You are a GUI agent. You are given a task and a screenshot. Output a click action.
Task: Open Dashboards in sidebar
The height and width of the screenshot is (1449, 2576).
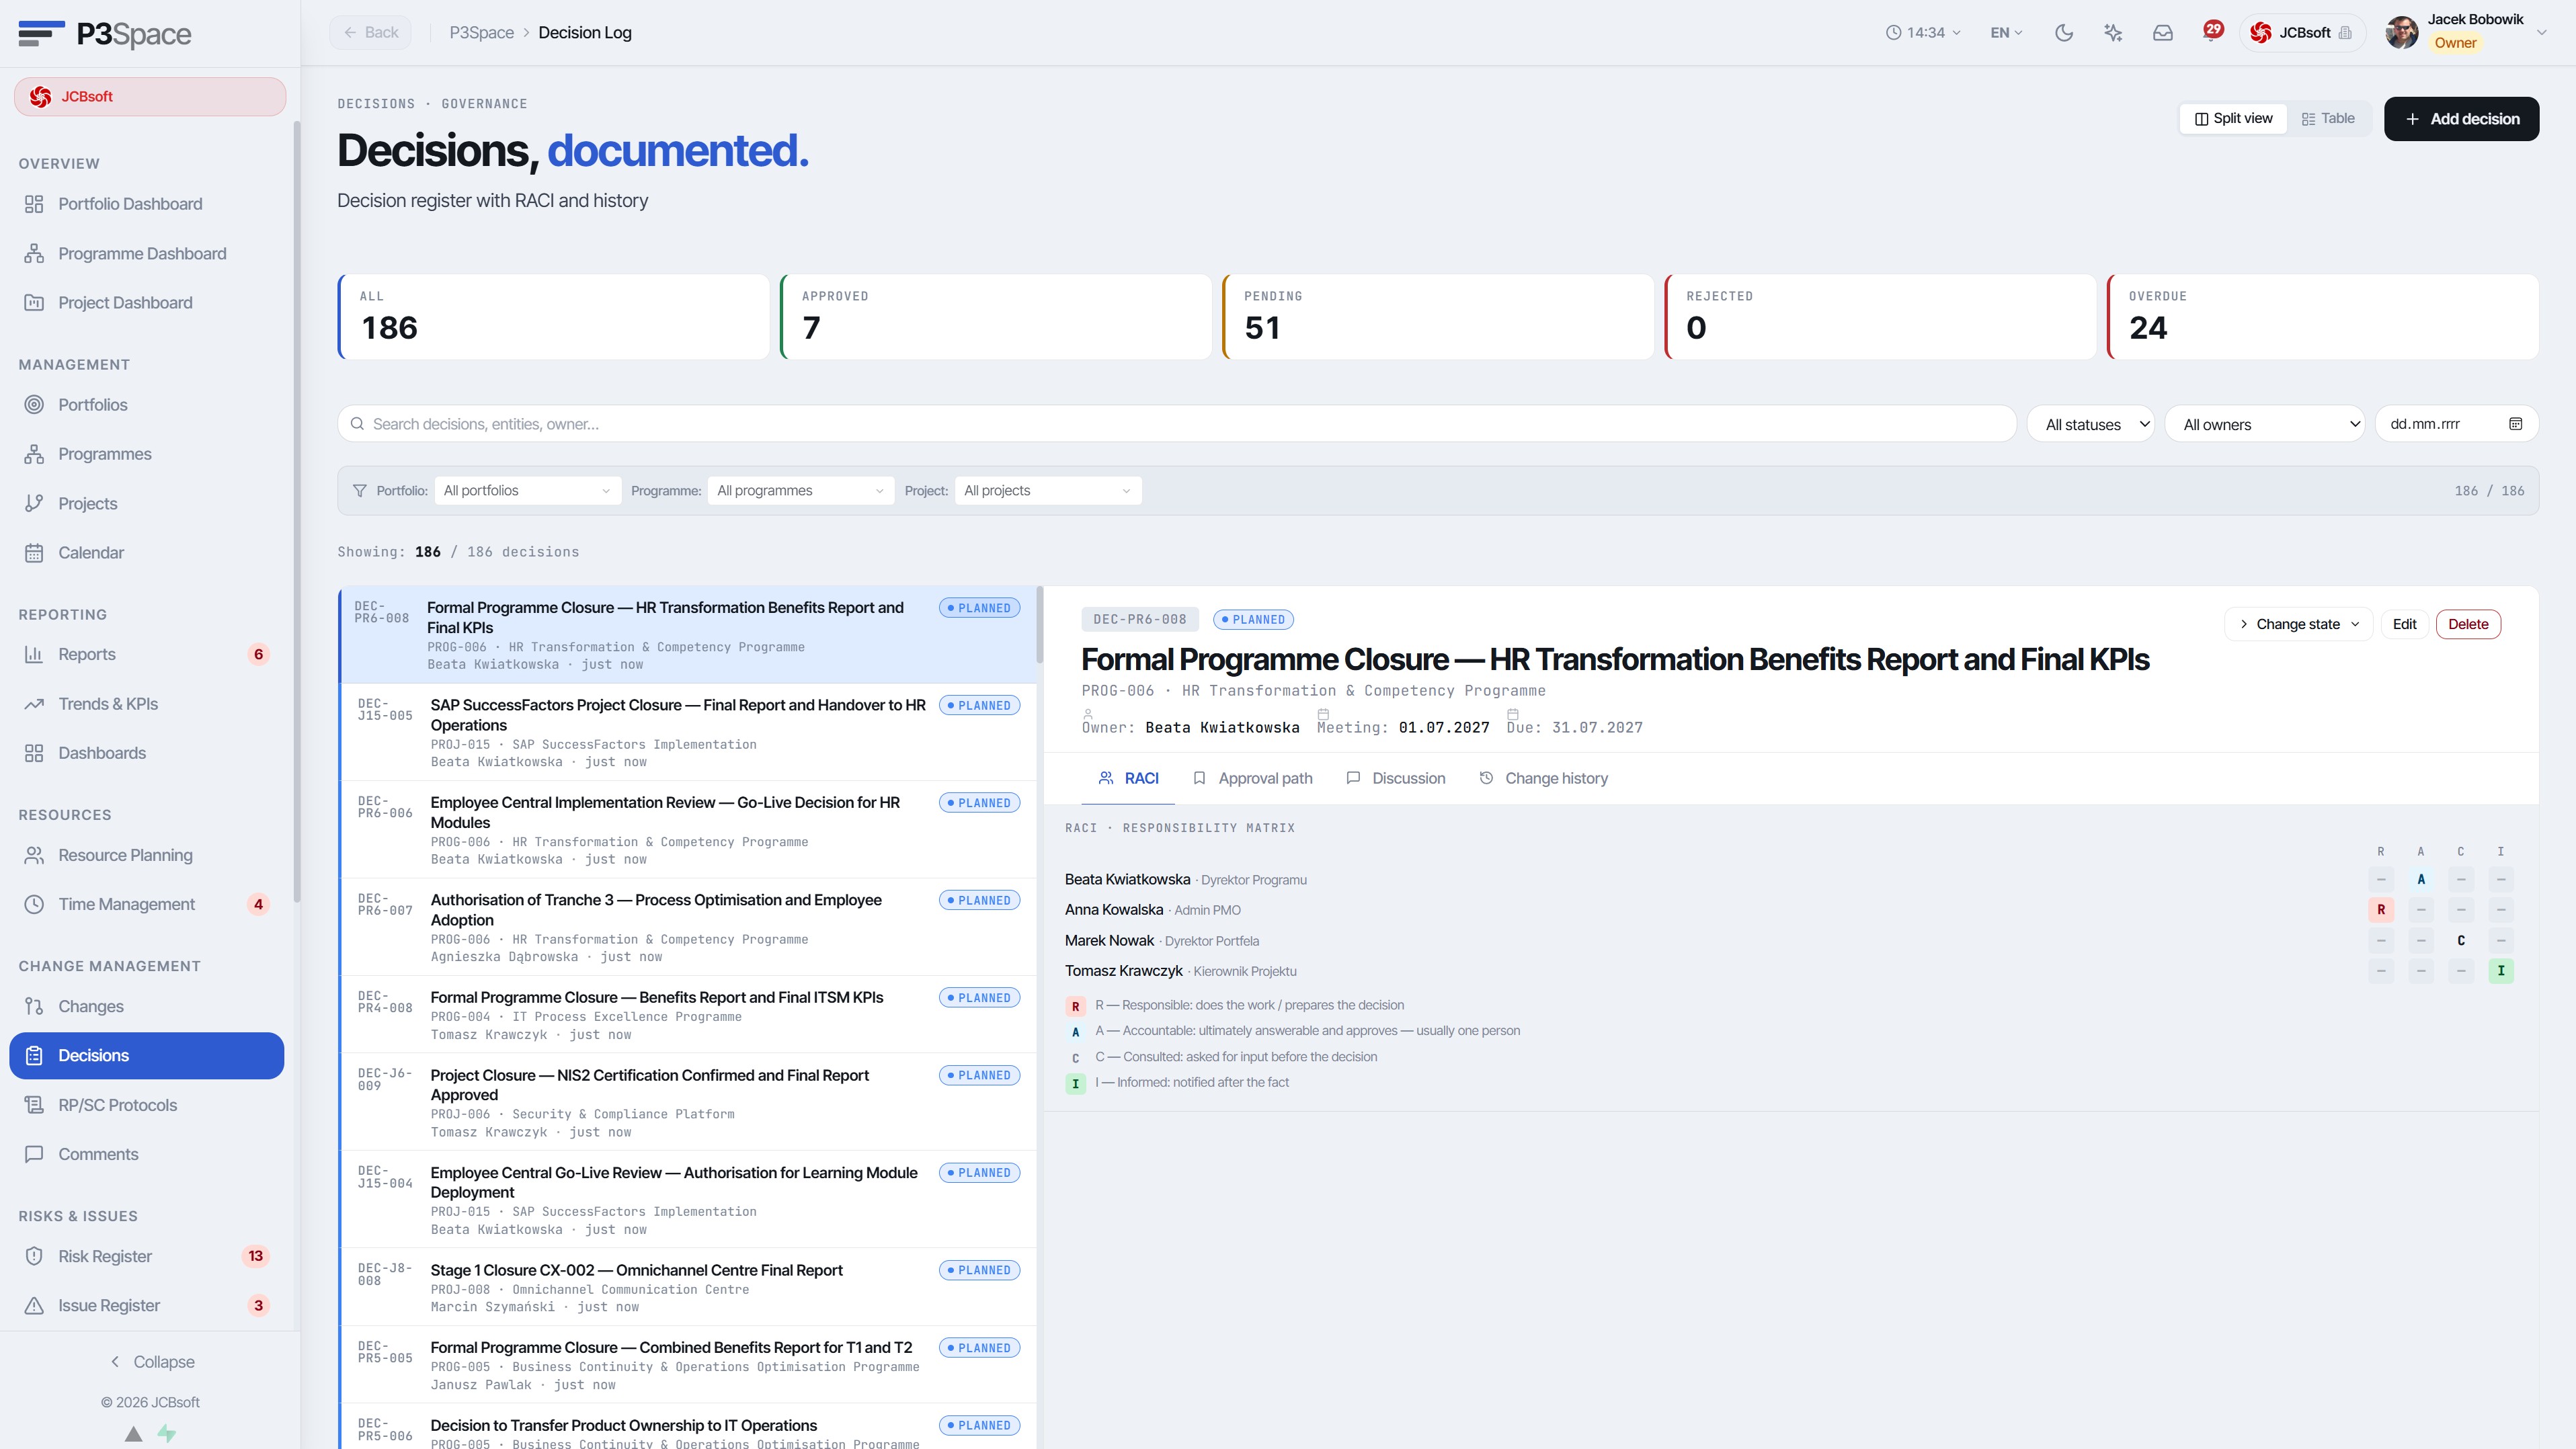(x=147, y=753)
